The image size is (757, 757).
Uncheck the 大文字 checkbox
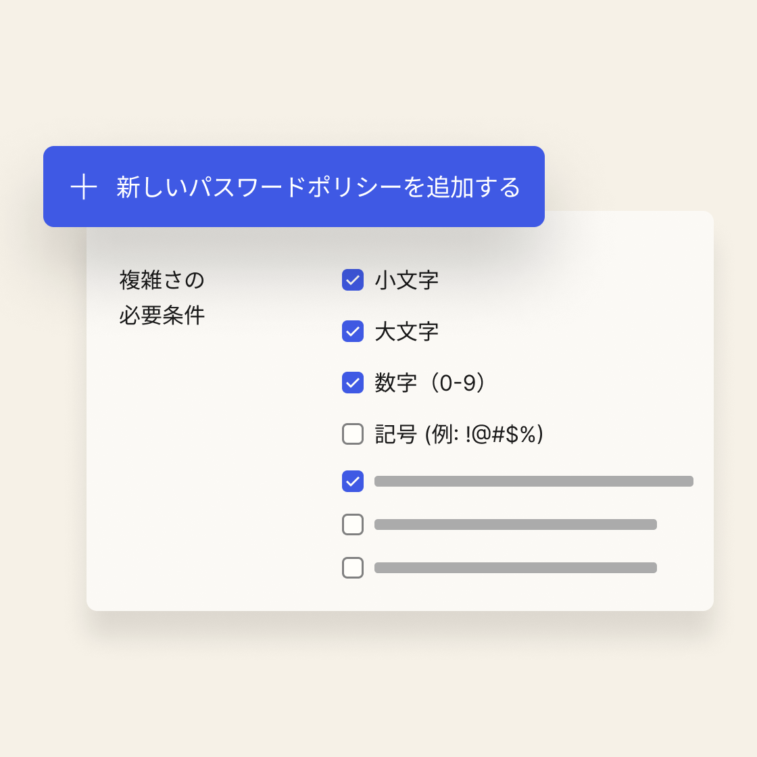[353, 331]
